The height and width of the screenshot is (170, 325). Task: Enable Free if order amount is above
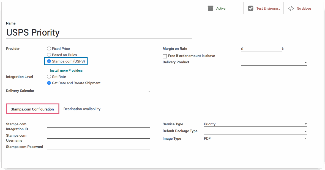point(165,56)
